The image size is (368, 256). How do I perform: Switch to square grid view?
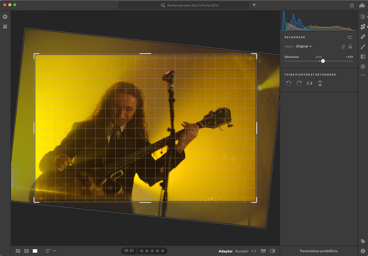(x=26, y=251)
